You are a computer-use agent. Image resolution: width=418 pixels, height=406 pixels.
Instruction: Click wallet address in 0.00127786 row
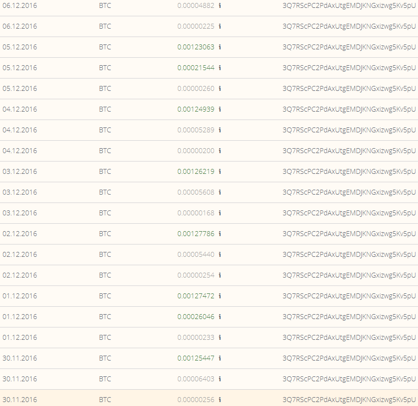coord(349,234)
